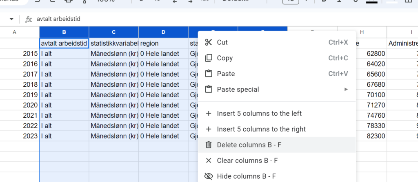Click the year cell 2017
This screenshot has width=418, height=182.
pyautogui.click(x=20, y=74)
